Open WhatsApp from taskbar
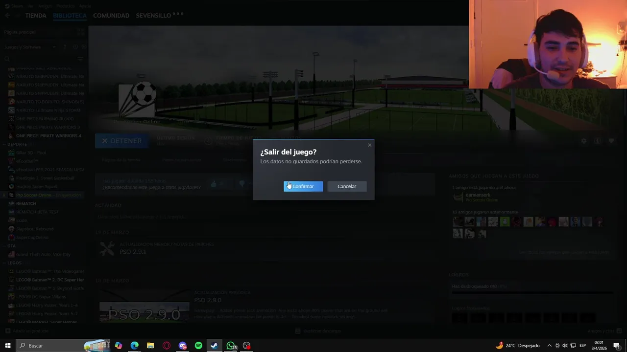 pos(231,346)
